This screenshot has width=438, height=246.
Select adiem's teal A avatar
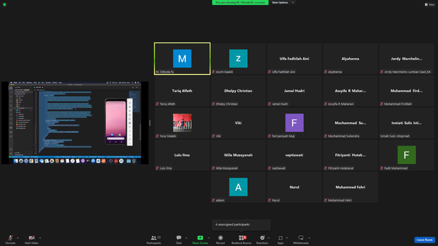(x=238, y=187)
